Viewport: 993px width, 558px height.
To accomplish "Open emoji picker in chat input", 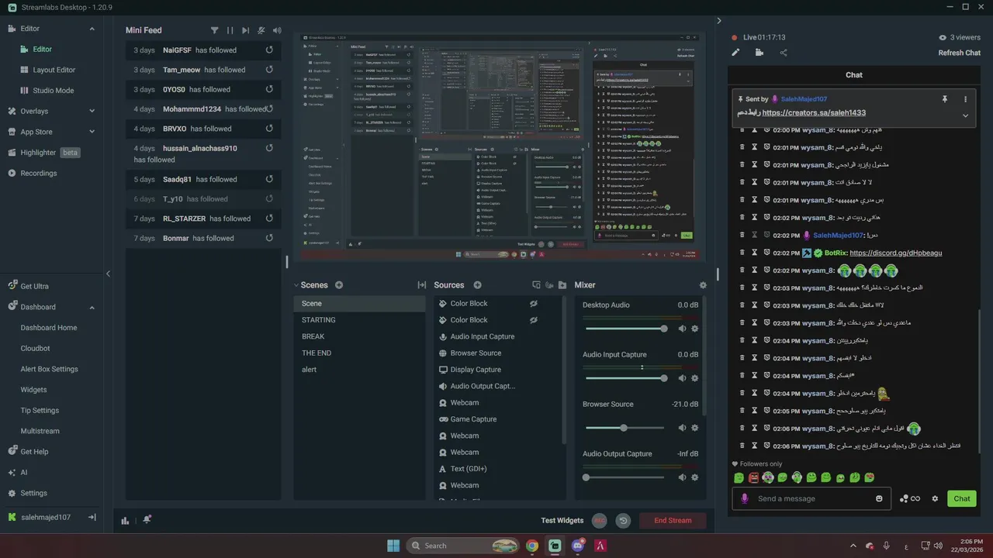I will [x=879, y=498].
